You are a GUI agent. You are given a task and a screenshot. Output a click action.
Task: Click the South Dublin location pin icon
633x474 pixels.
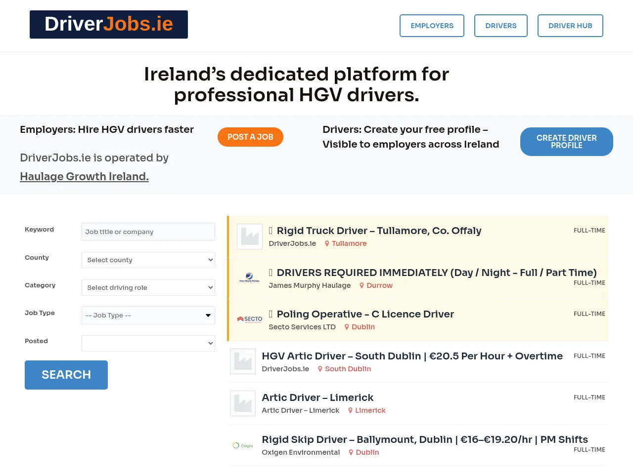tap(320, 369)
